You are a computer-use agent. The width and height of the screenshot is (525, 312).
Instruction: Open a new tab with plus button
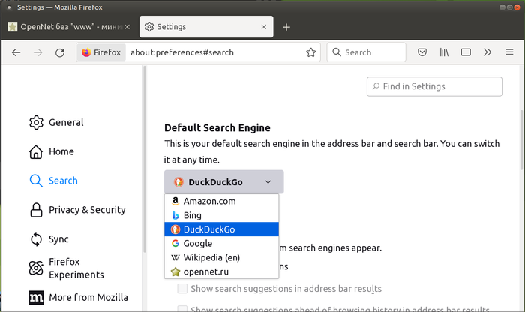(286, 27)
